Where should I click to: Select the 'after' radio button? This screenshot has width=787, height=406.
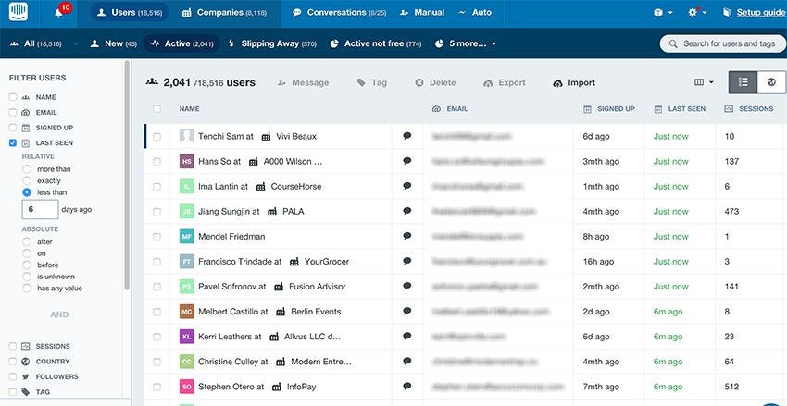27,241
